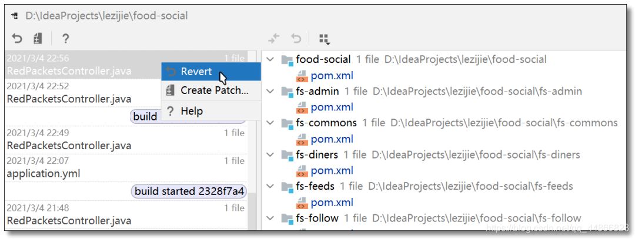Viewport: 635px width, 239px height.
Task: Collapse the fs-commons tree node
Action: tap(270, 123)
